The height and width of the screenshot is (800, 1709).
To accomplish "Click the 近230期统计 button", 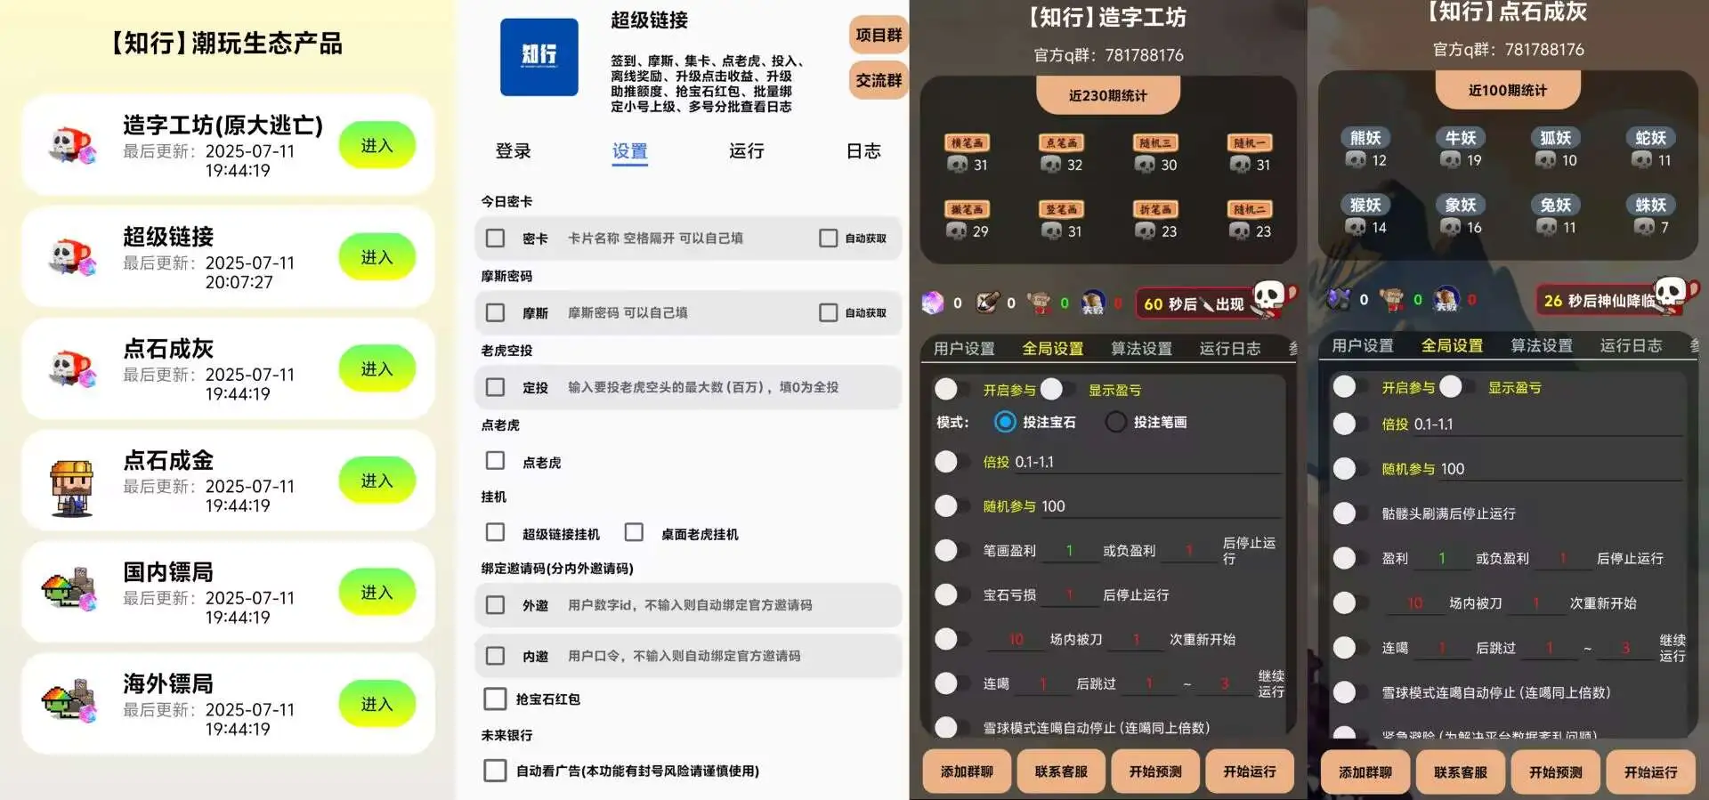I will [1108, 95].
